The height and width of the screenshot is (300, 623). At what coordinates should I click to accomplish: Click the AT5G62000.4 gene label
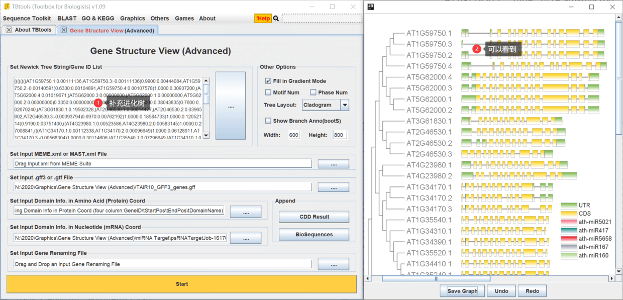point(429,77)
